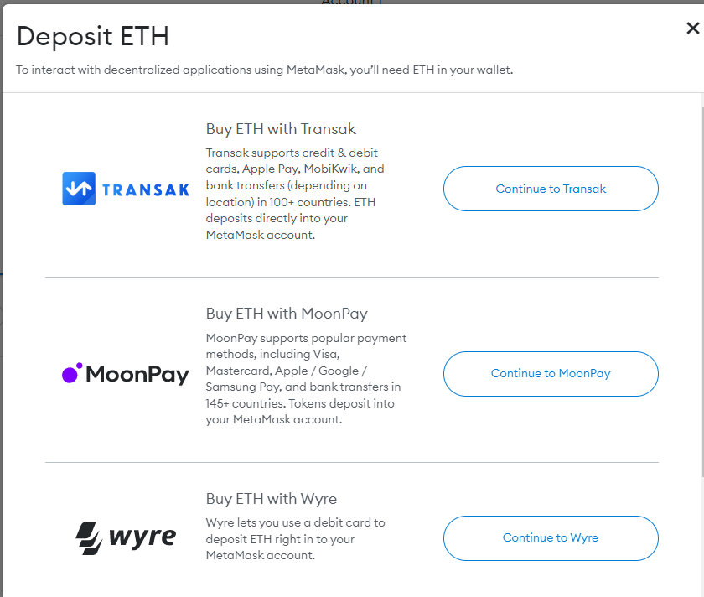Click the Transak blue arrow logo icon
Image resolution: width=704 pixels, height=597 pixels.
[x=79, y=189]
